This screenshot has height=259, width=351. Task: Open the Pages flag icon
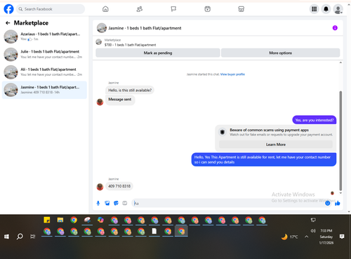click(173, 9)
